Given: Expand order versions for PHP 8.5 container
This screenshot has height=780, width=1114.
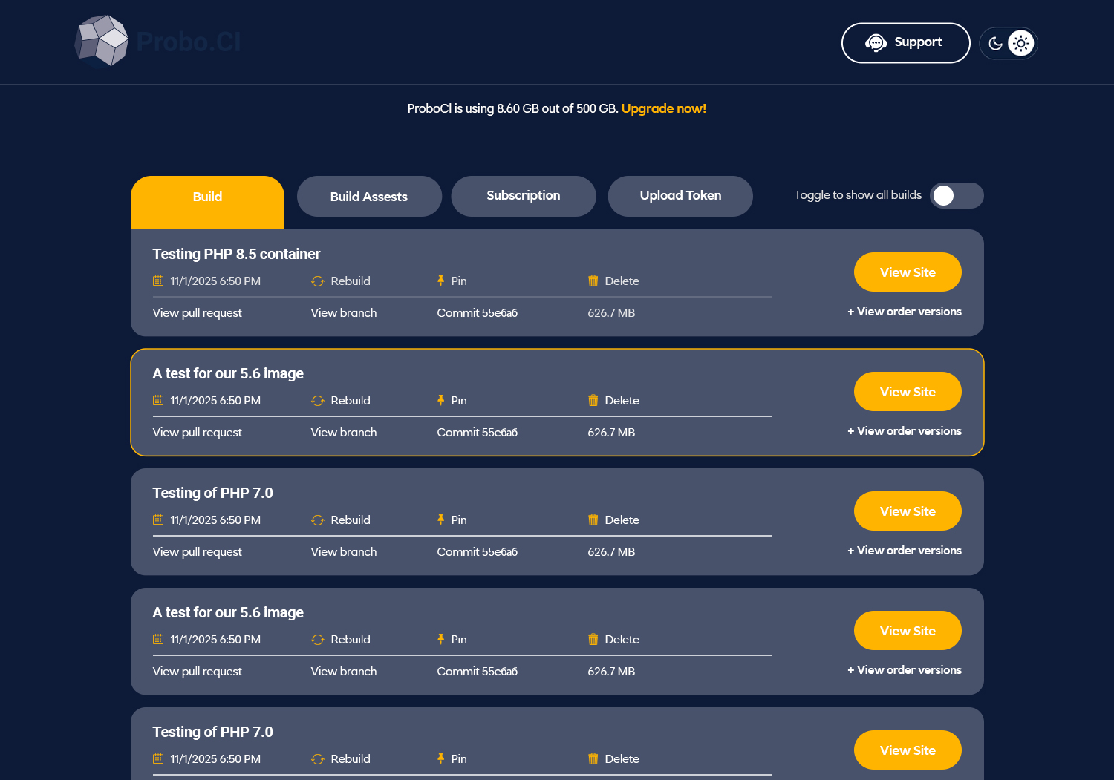Looking at the screenshot, I should 905,312.
